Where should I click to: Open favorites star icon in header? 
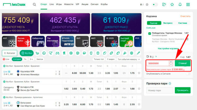click(x=172, y=4)
